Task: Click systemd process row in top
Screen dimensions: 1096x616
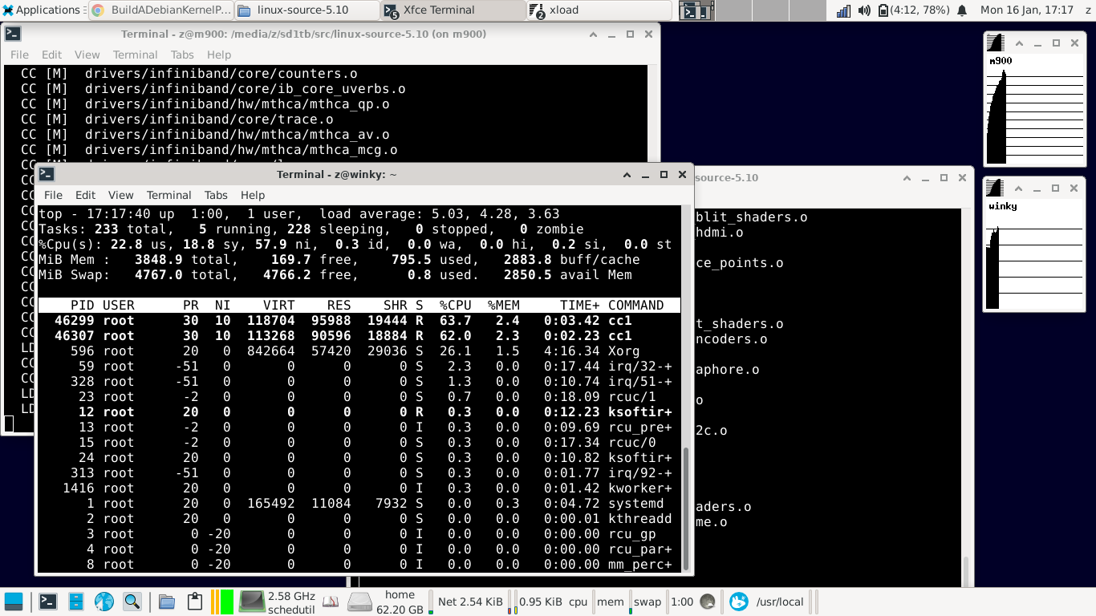Action: click(x=359, y=504)
